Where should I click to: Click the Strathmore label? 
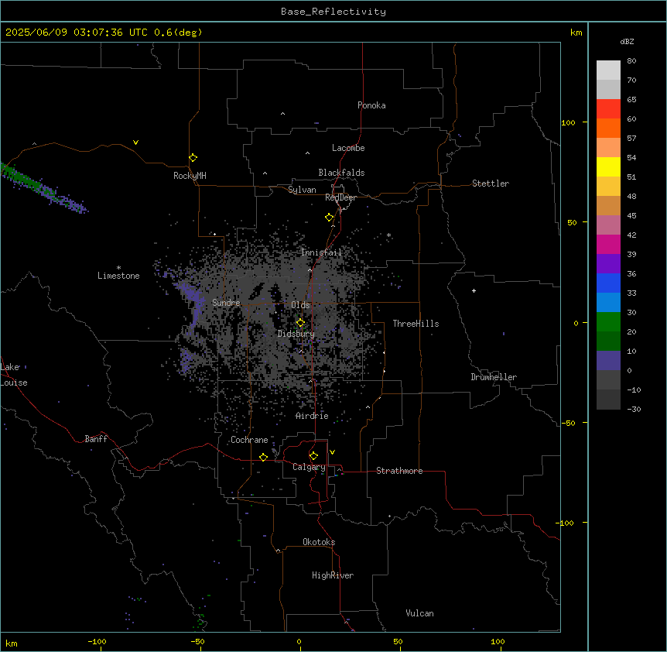tap(399, 471)
